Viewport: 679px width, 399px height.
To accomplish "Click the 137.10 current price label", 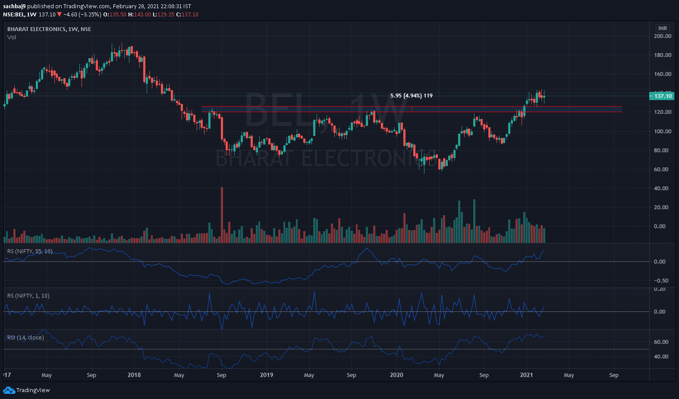I will pyautogui.click(x=662, y=96).
